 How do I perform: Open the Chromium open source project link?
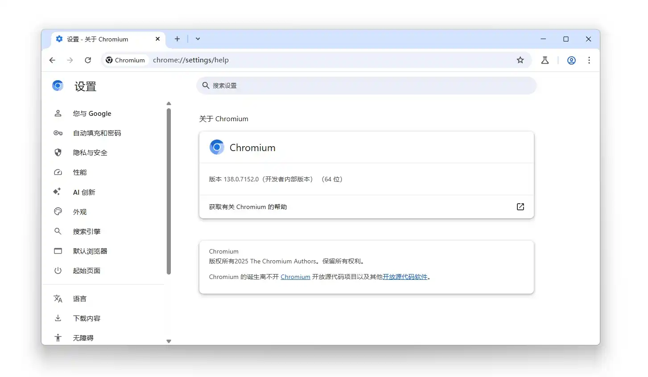point(295,277)
